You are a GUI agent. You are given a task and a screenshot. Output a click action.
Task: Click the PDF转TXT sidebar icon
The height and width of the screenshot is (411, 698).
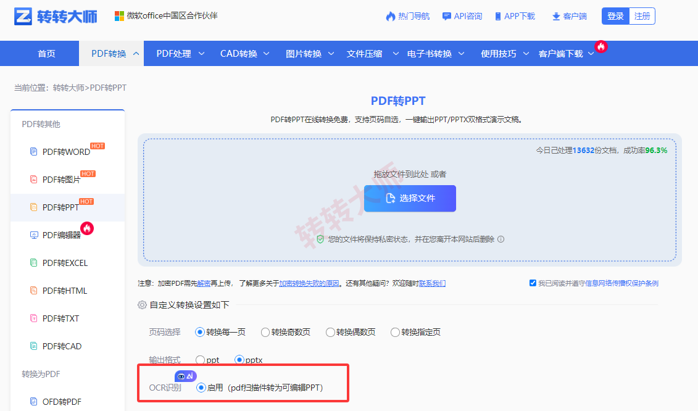33,318
